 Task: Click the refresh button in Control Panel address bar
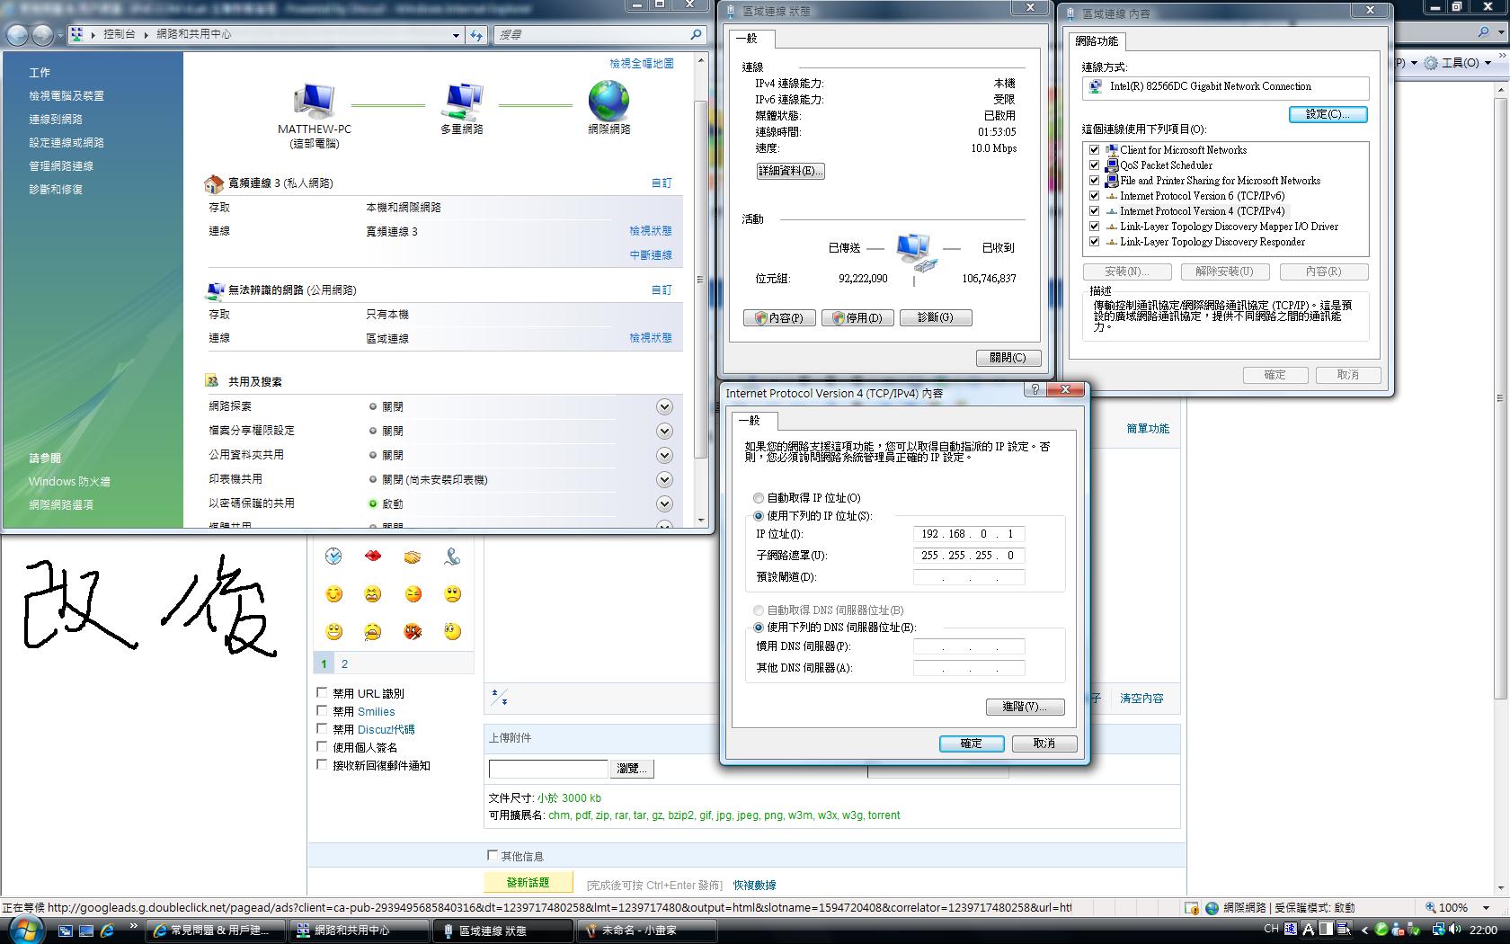(x=475, y=35)
